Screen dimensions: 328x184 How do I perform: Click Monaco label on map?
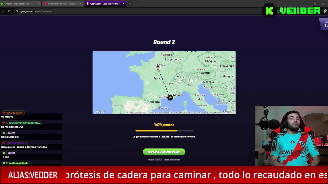[178, 95]
